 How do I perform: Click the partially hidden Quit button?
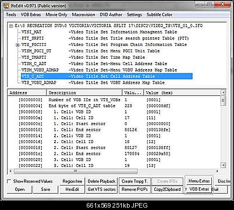point(219,190)
